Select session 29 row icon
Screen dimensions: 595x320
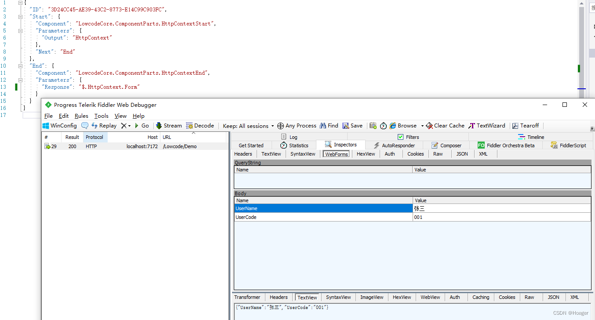click(x=47, y=146)
